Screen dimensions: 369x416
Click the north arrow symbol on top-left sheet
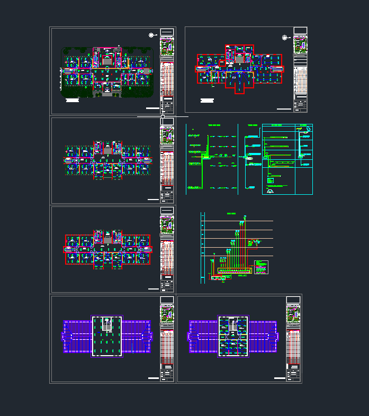pyautogui.click(x=152, y=35)
